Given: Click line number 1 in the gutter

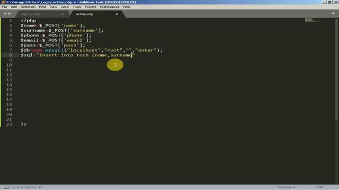Looking at the screenshot, I should tap(11, 21).
